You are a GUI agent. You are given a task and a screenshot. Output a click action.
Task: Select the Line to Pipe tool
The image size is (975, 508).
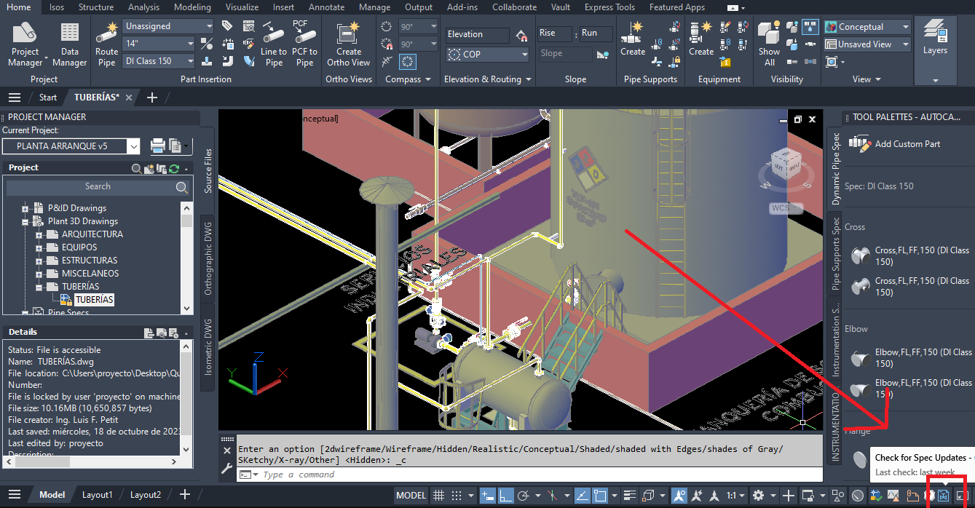(274, 44)
